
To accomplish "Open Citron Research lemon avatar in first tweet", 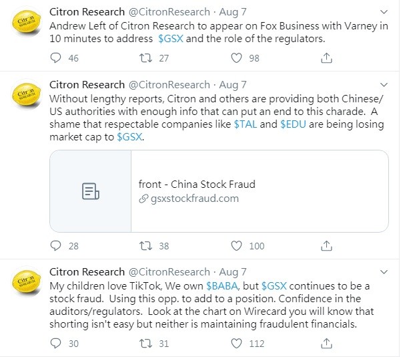I will click(x=27, y=21).
